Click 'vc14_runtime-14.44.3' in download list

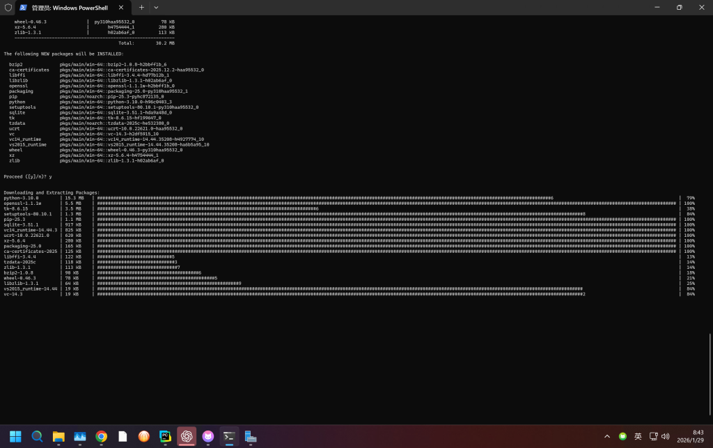point(31,230)
